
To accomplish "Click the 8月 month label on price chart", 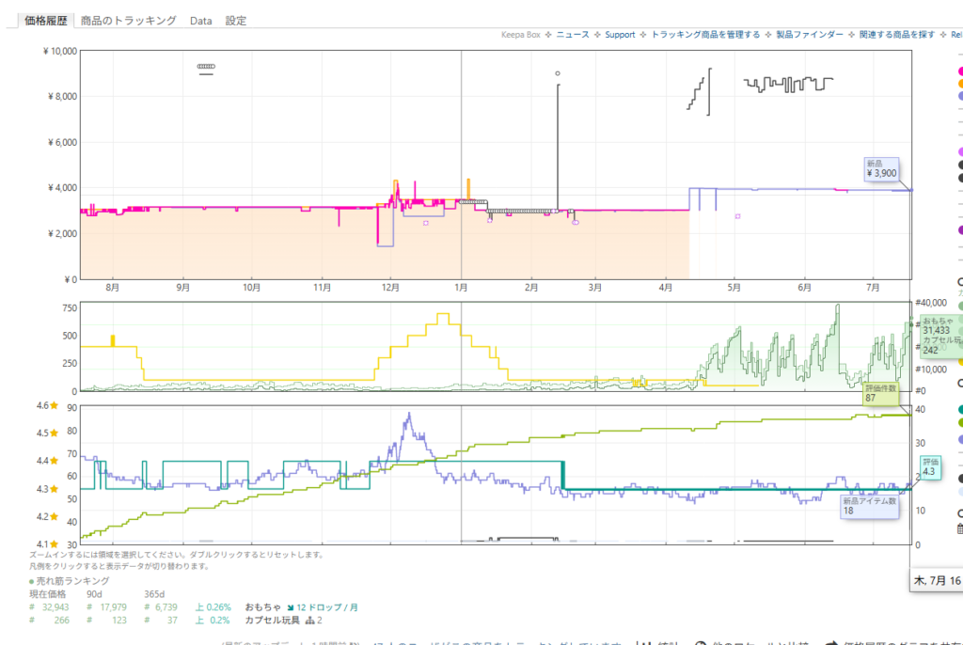I will pyautogui.click(x=113, y=288).
